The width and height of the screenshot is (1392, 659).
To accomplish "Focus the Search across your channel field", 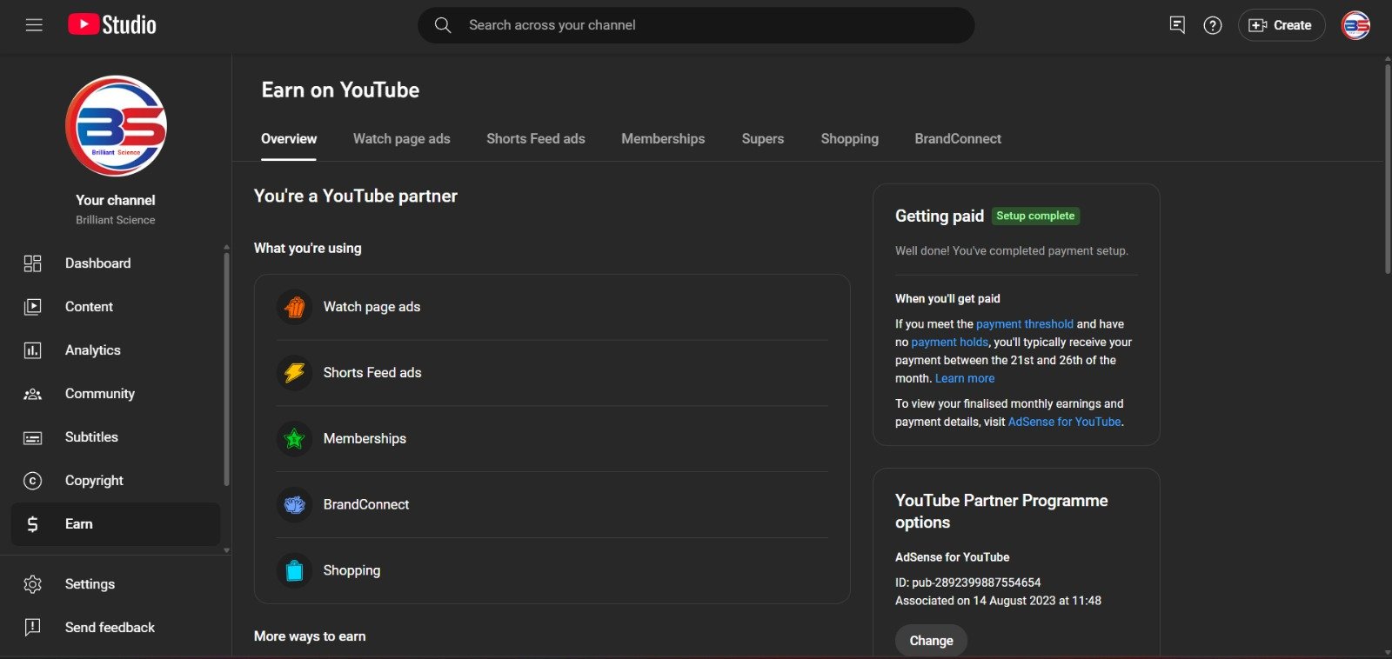I will [x=696, y=25].
